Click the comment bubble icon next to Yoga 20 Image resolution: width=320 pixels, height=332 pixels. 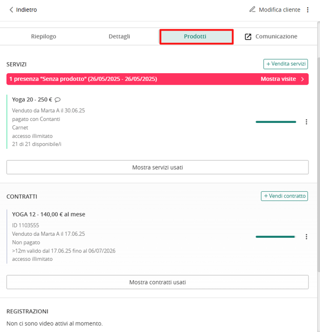[x=57, y=100]
